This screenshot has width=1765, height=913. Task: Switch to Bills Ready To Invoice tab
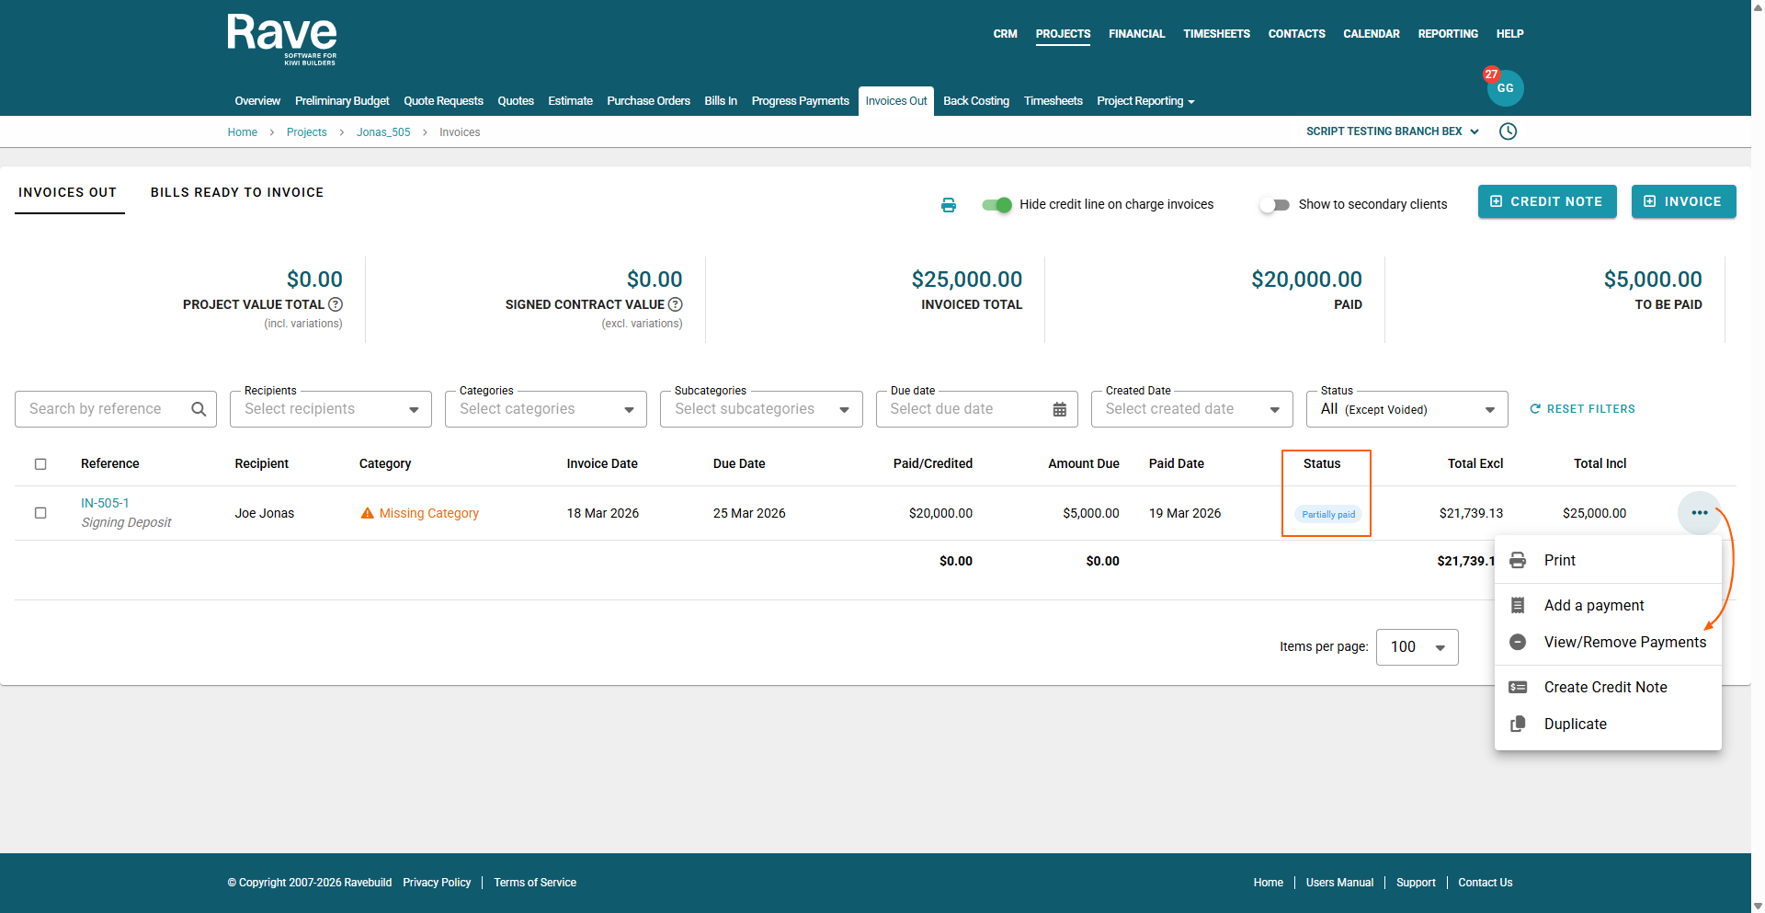[x=237, y=192]
